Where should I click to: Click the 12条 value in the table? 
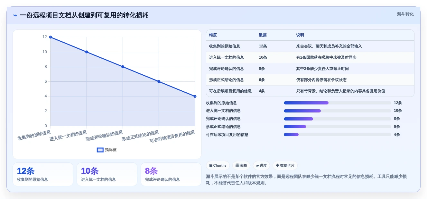tap(263, 46)
